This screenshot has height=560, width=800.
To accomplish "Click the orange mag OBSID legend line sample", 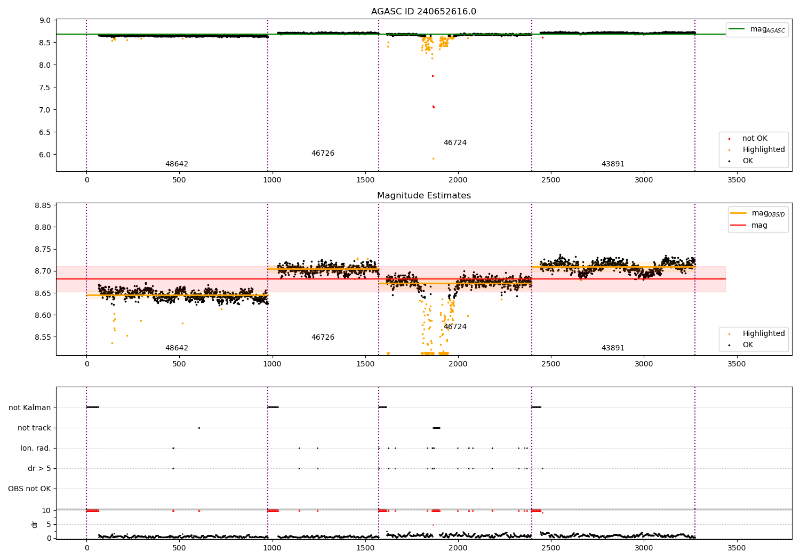I will tap(739, 213).
